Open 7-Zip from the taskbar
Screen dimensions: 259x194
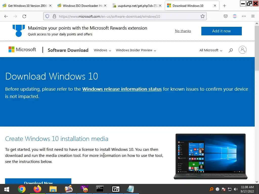116,189
